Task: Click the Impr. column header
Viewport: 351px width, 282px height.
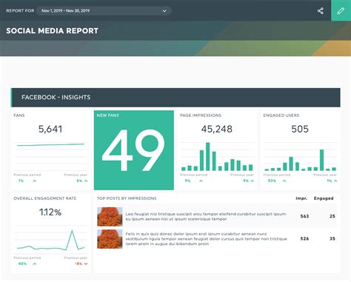Action: [301, 198]
